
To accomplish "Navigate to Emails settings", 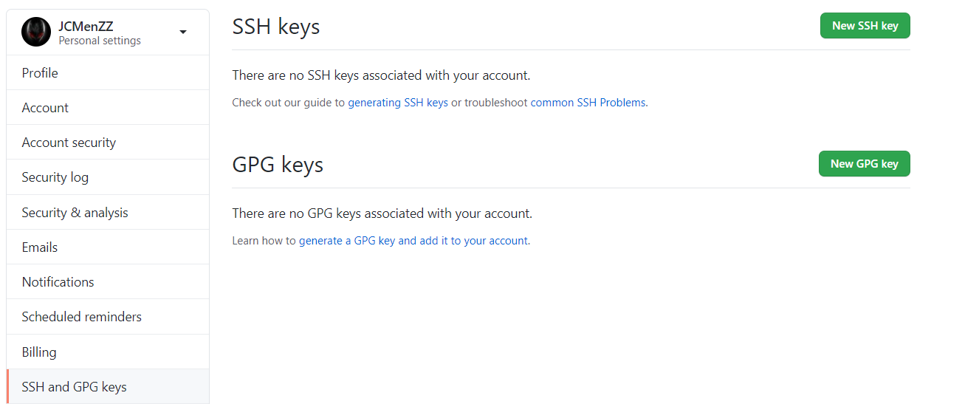I will tap(40, 247).
